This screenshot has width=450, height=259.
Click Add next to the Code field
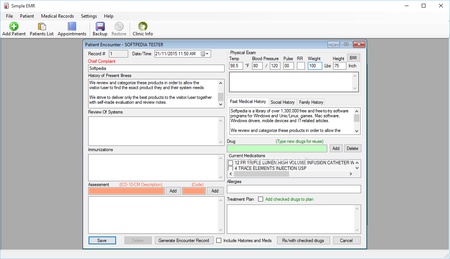coord(215,191)
